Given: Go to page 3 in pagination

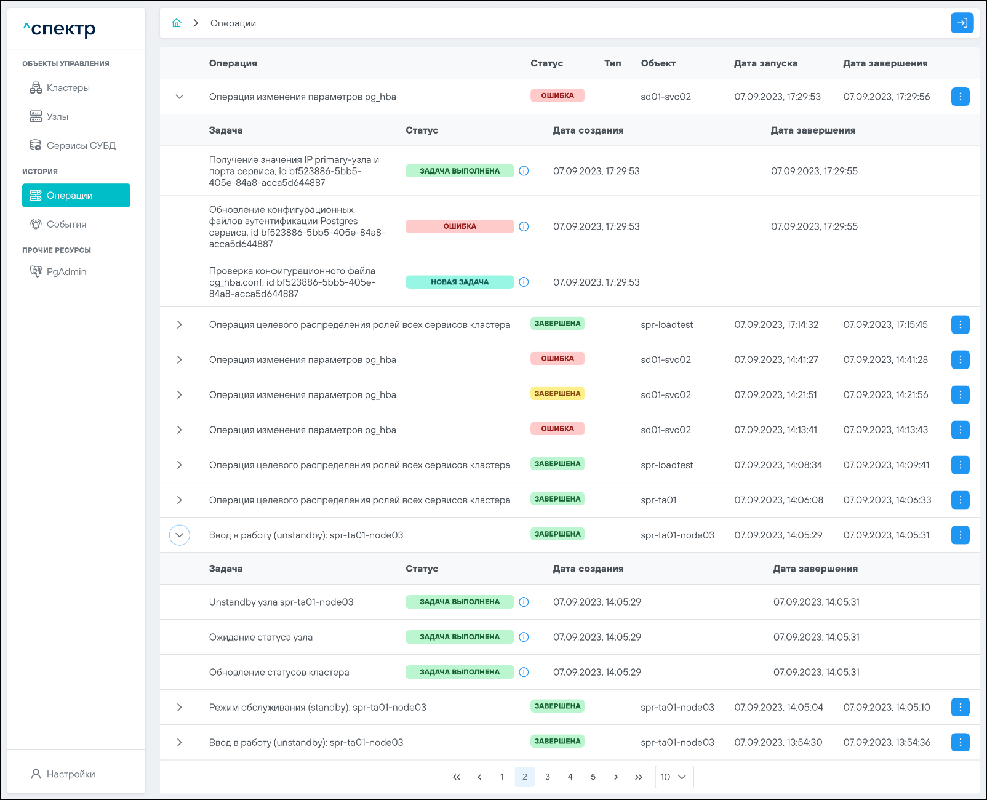Looking at the screenshot, I should pos(548,777).
